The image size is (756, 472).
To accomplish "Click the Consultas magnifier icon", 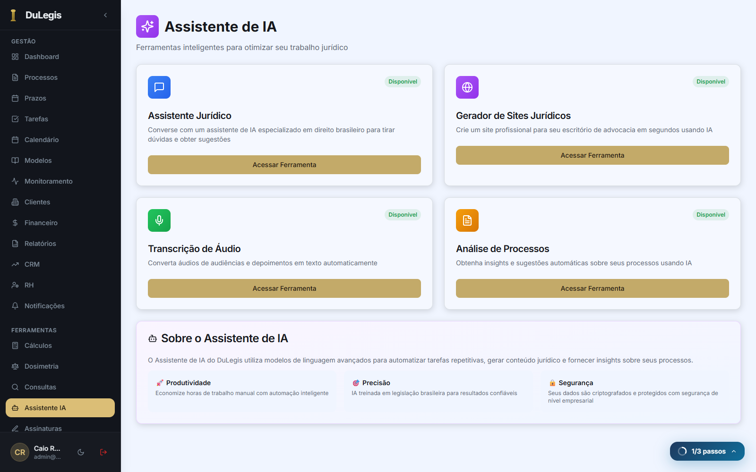I will click(15, 387).
